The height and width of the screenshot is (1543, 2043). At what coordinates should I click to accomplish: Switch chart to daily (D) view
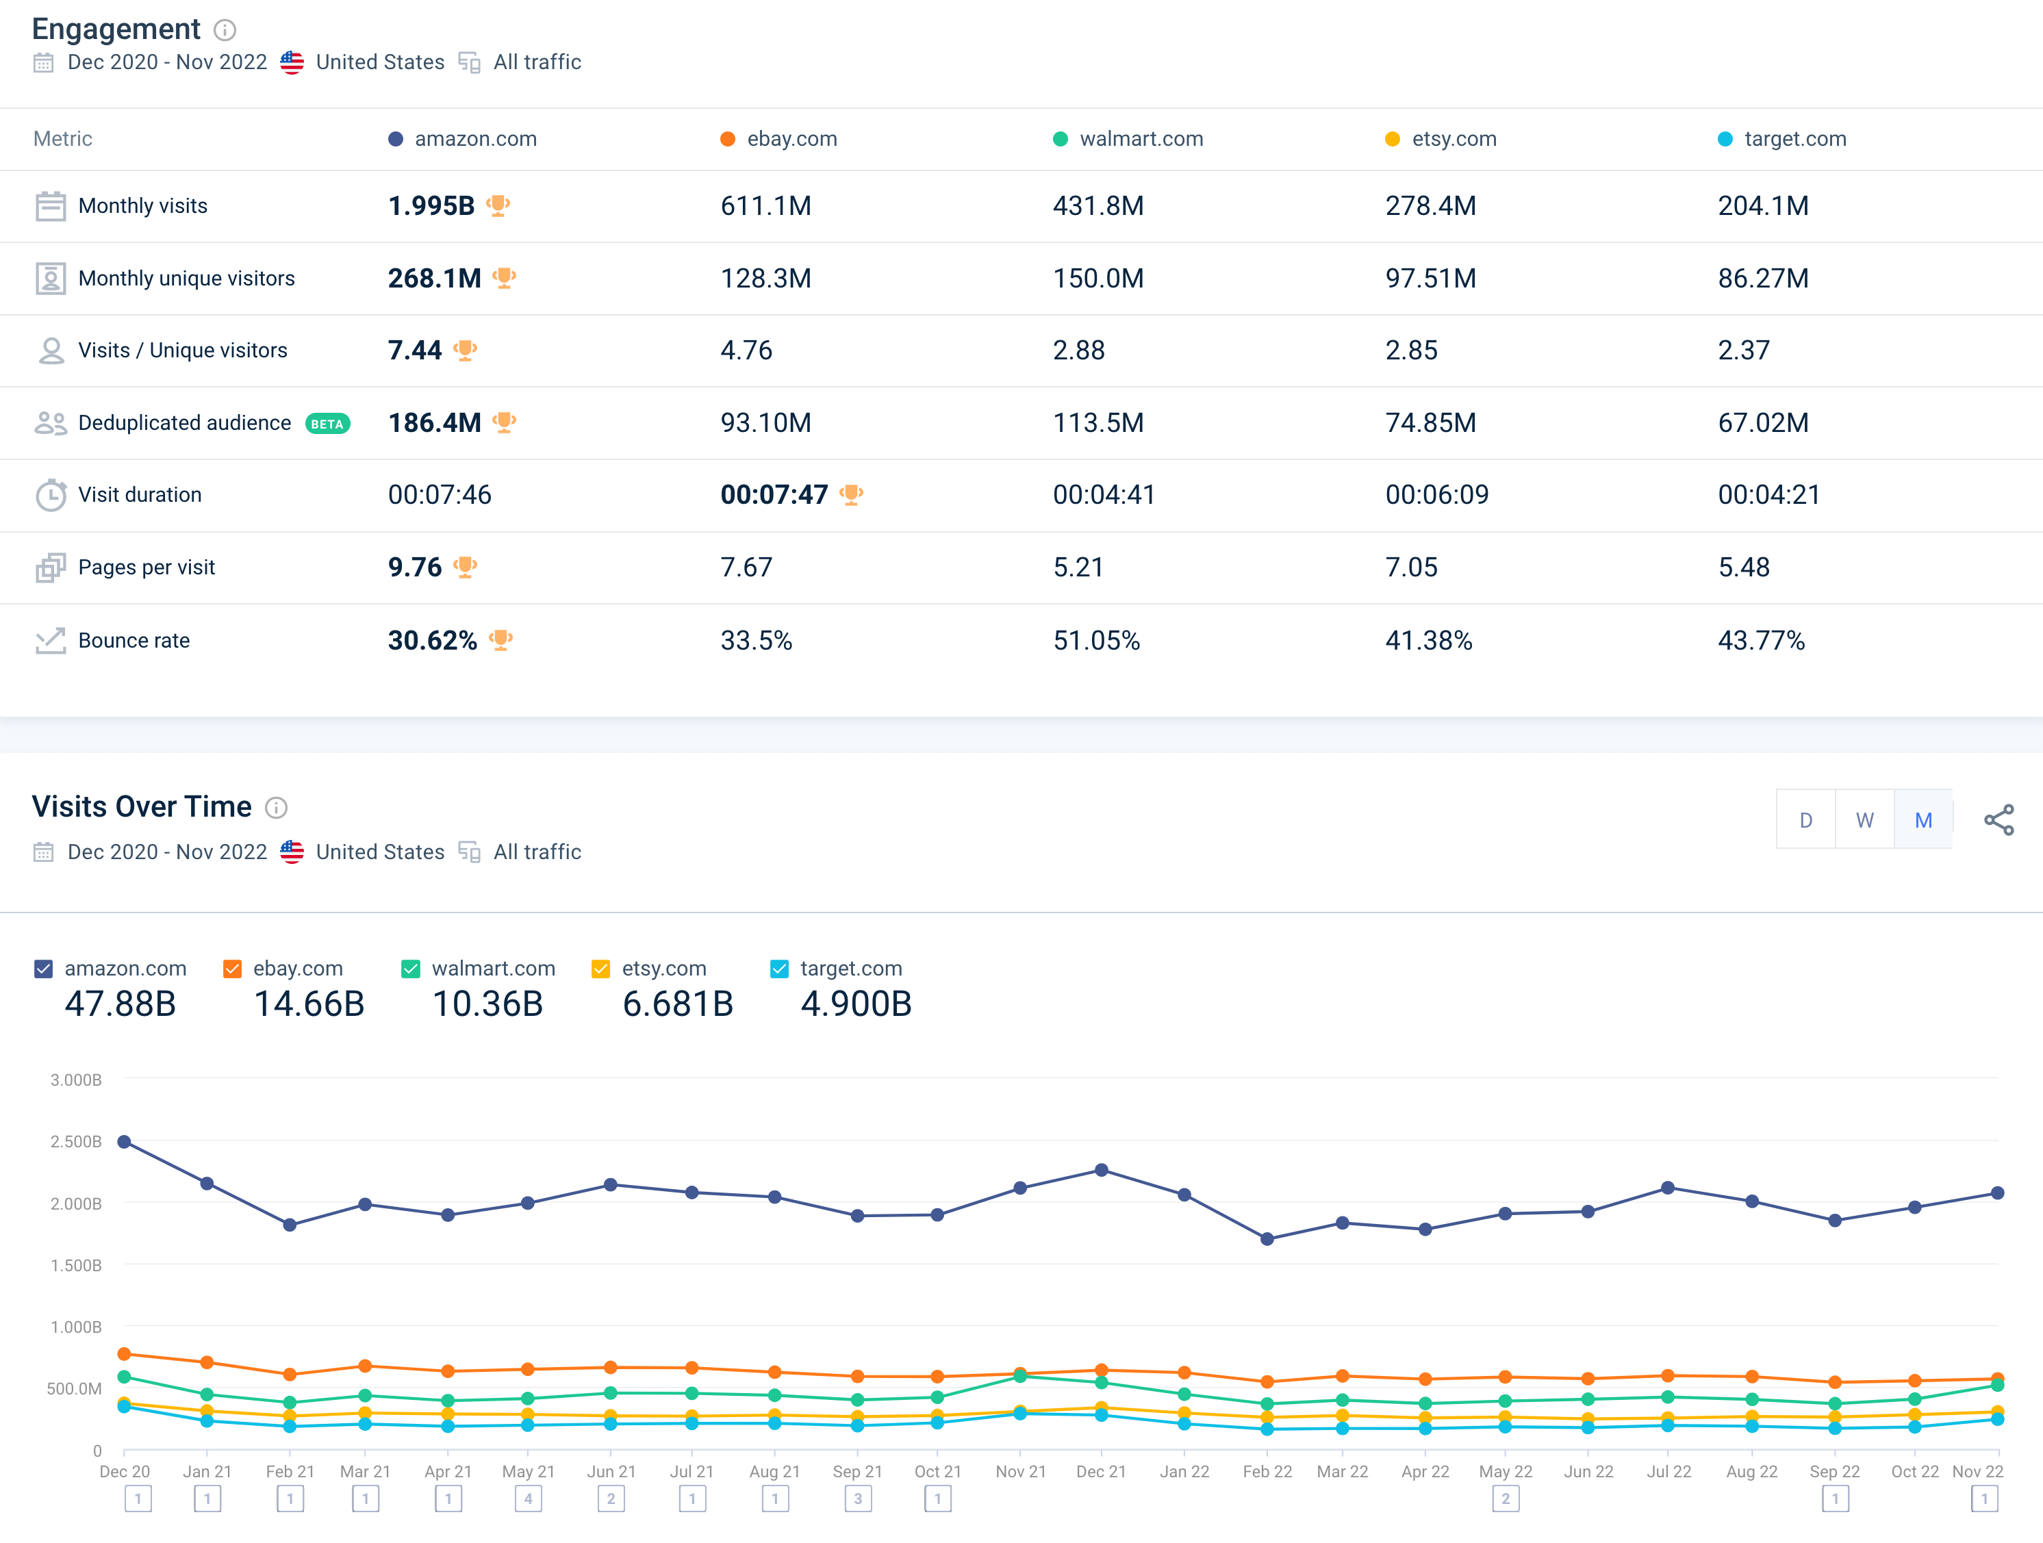(1805, 820)
